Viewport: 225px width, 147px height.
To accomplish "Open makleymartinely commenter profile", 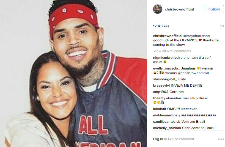I will tap(166, 115).
